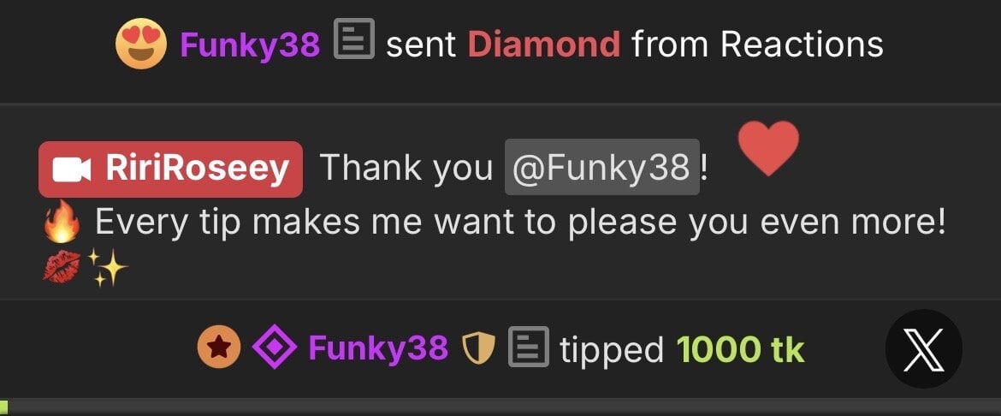Click the purple diamond rank icon
Screen dimensions: 1001x416
(x=275, y=347)
